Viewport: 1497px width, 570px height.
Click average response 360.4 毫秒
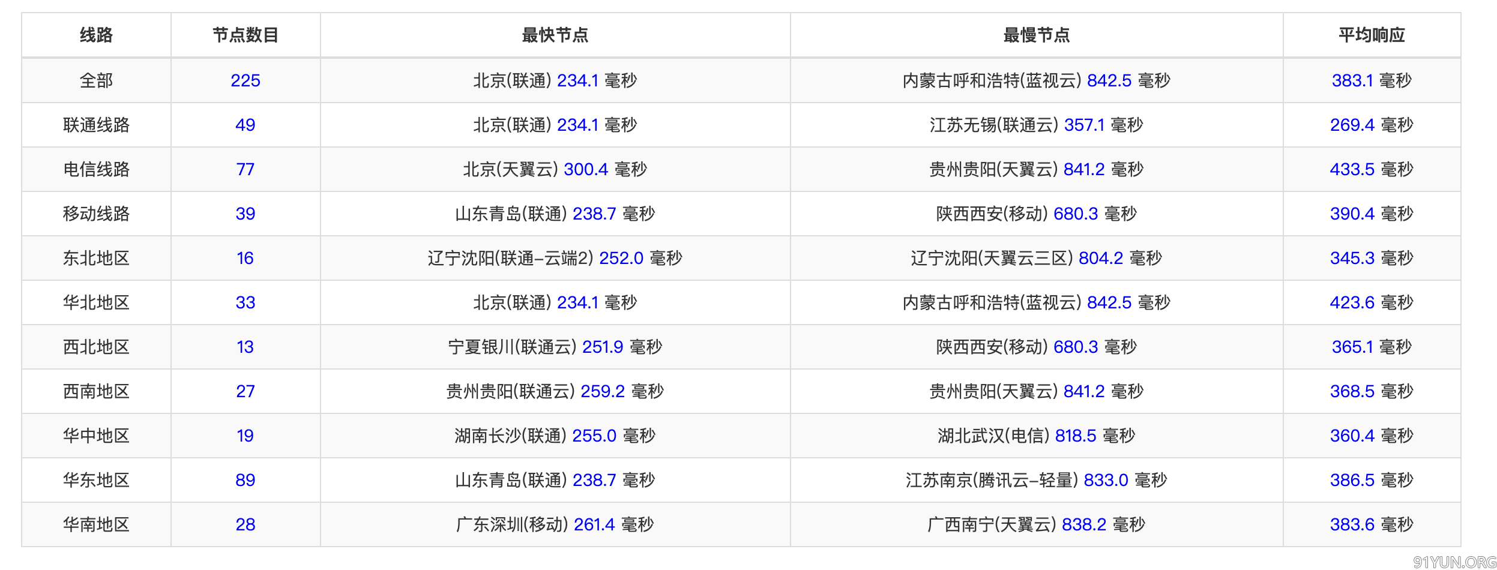(1372, 436)
